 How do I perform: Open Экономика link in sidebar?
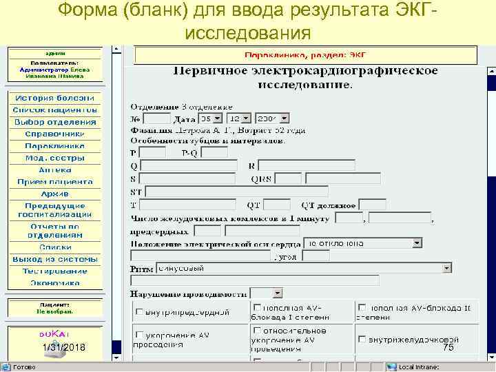click(54, 283)
